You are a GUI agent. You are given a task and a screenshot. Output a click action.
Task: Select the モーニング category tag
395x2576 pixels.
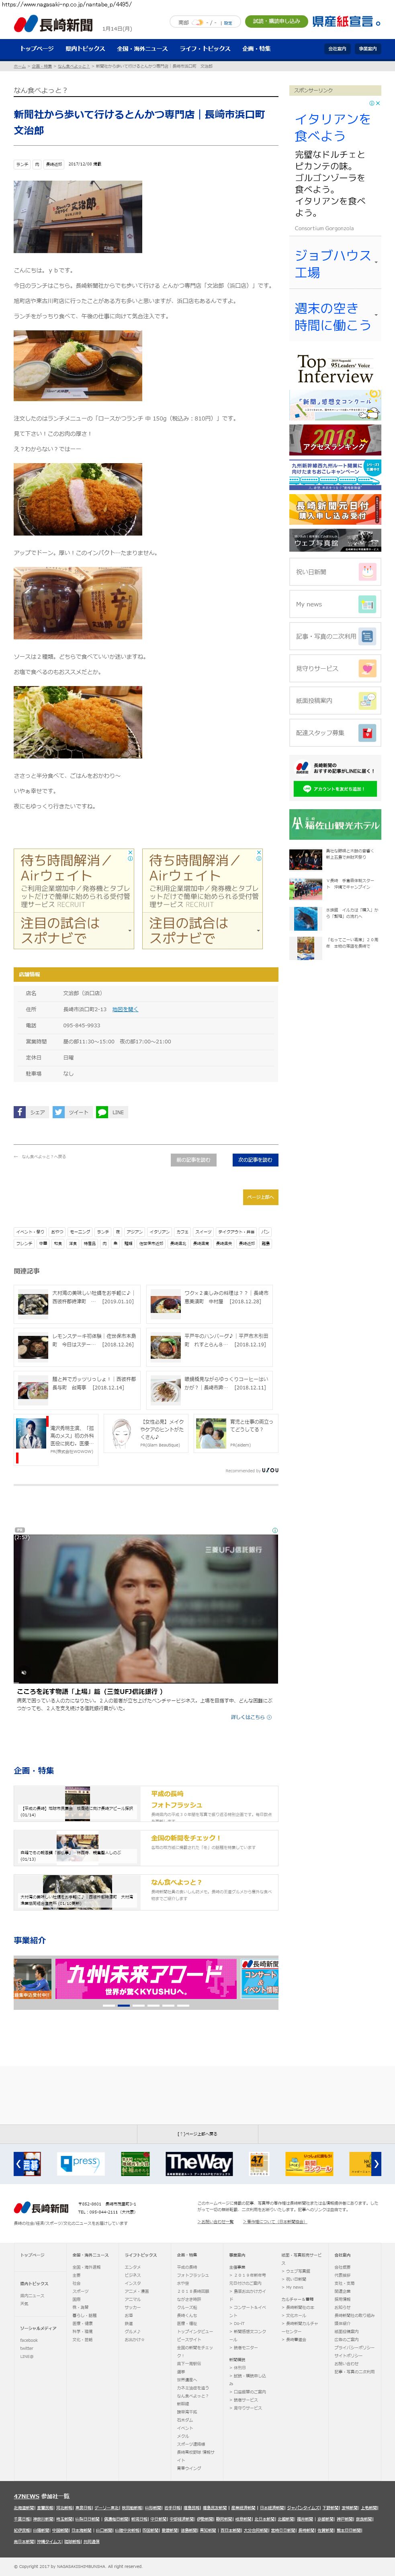click(x=80, y=1232)
